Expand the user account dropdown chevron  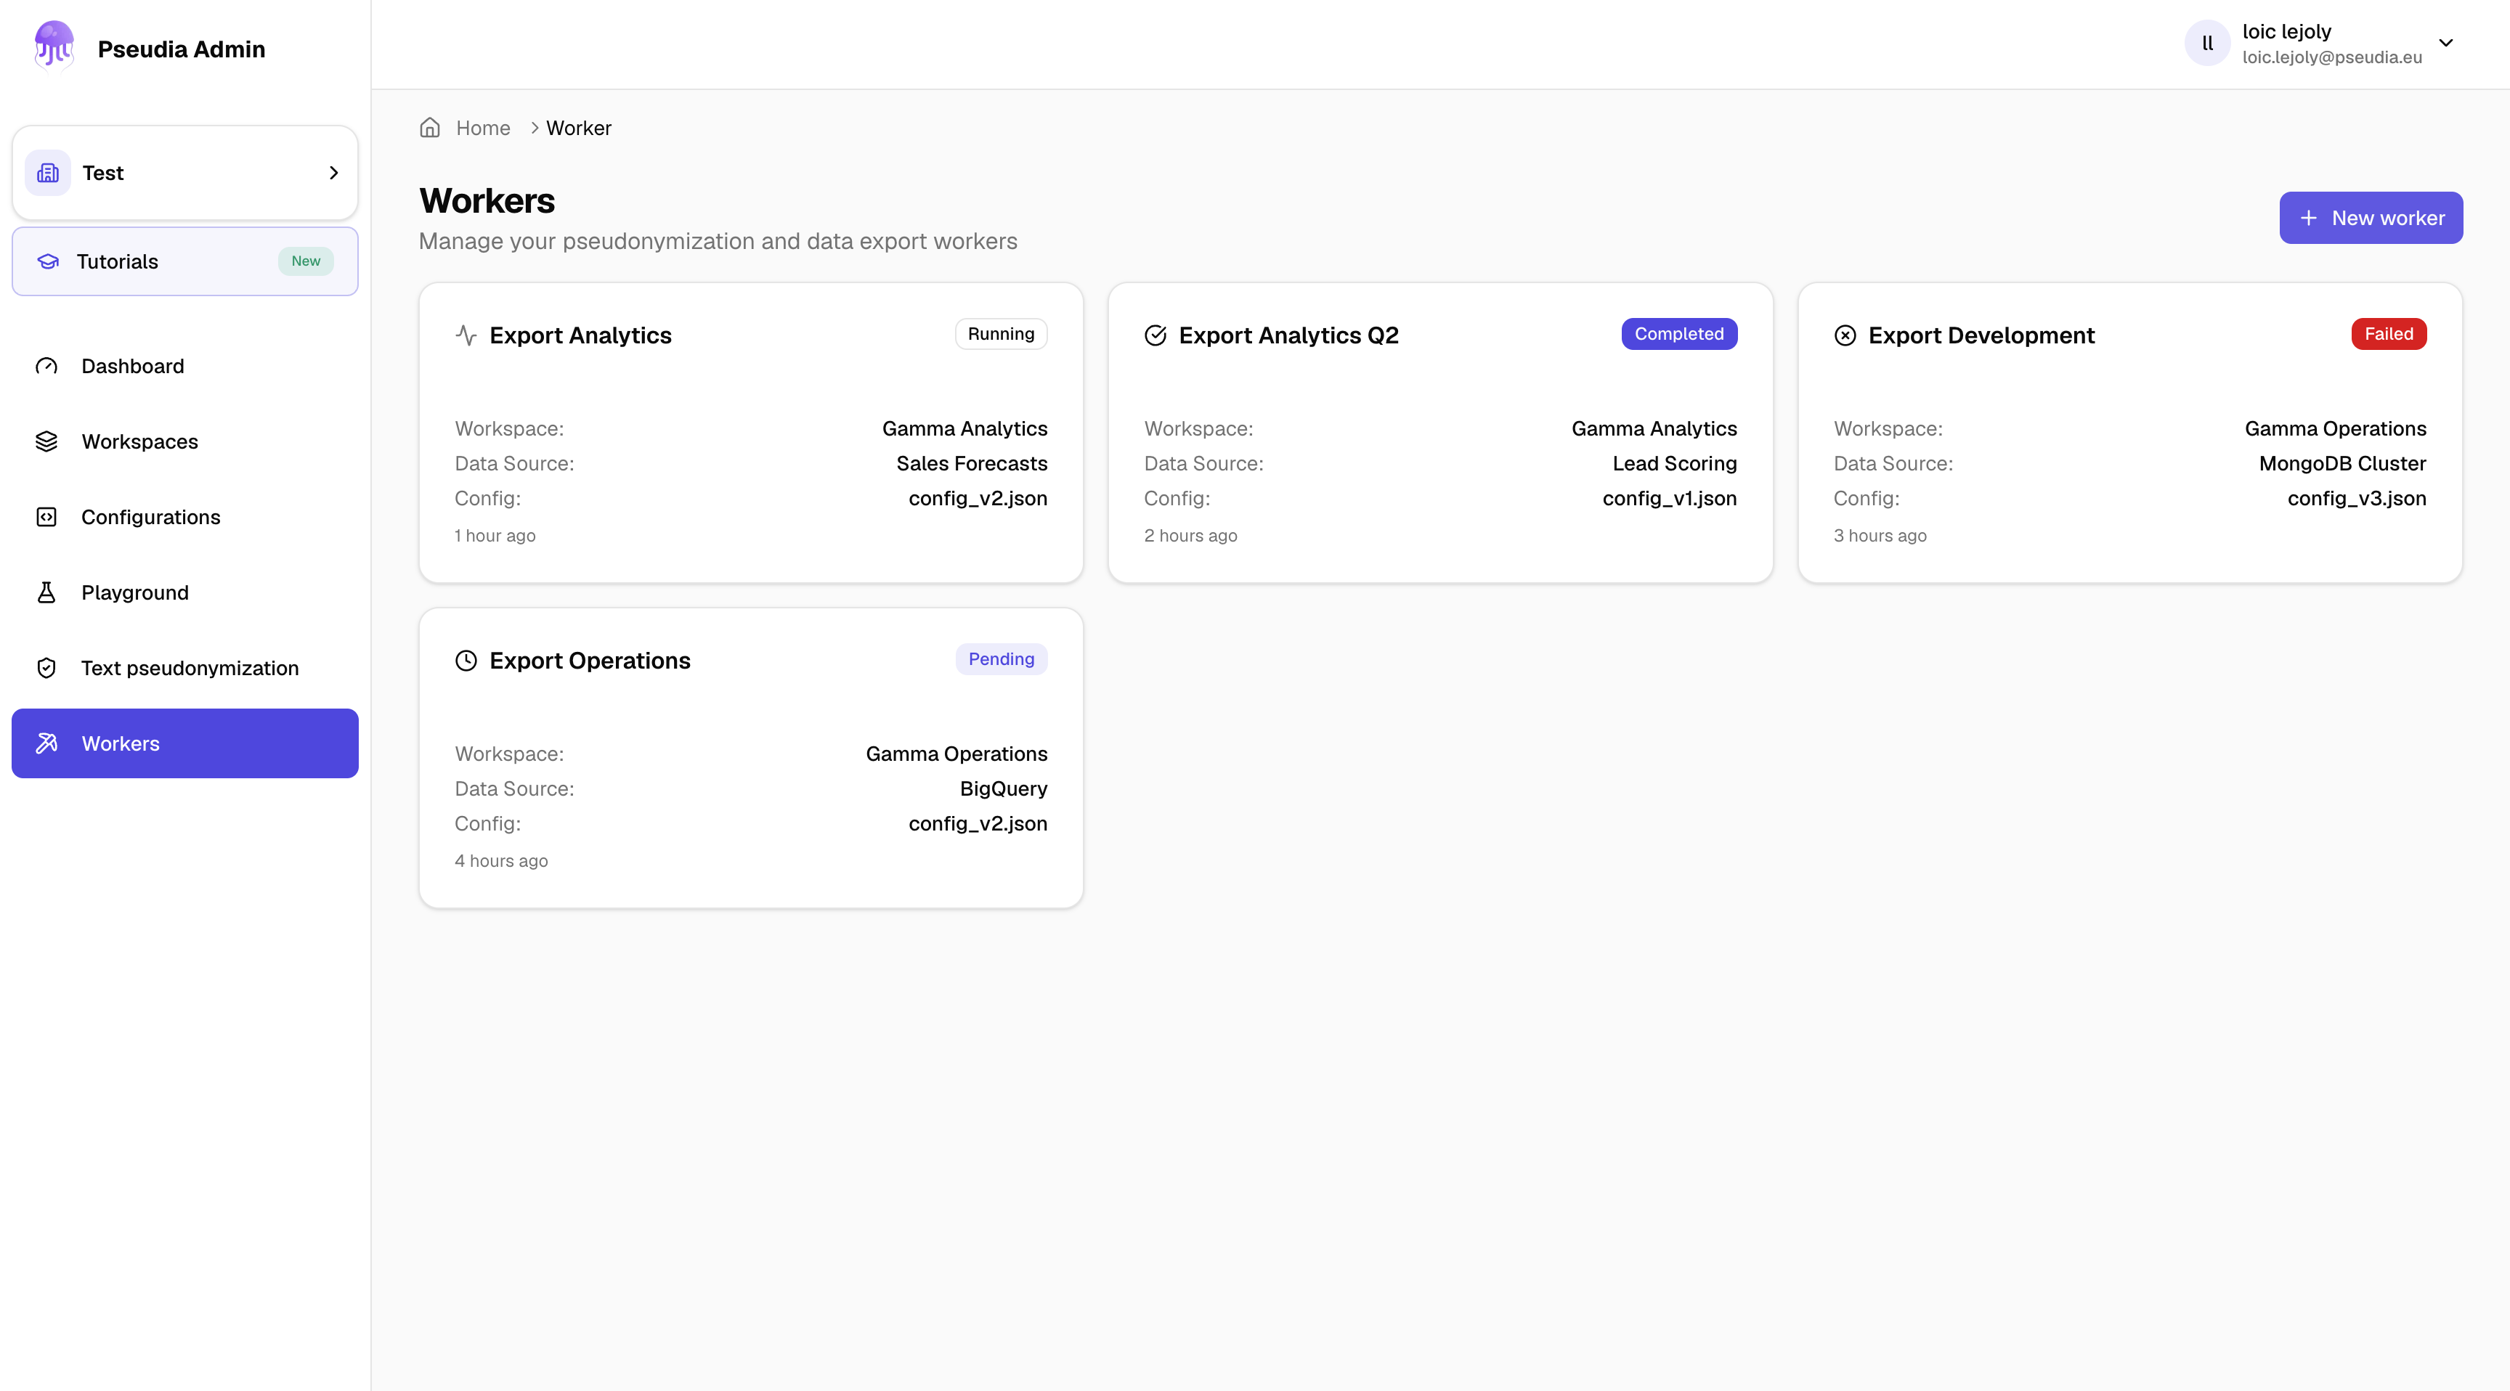point(2445,43)
